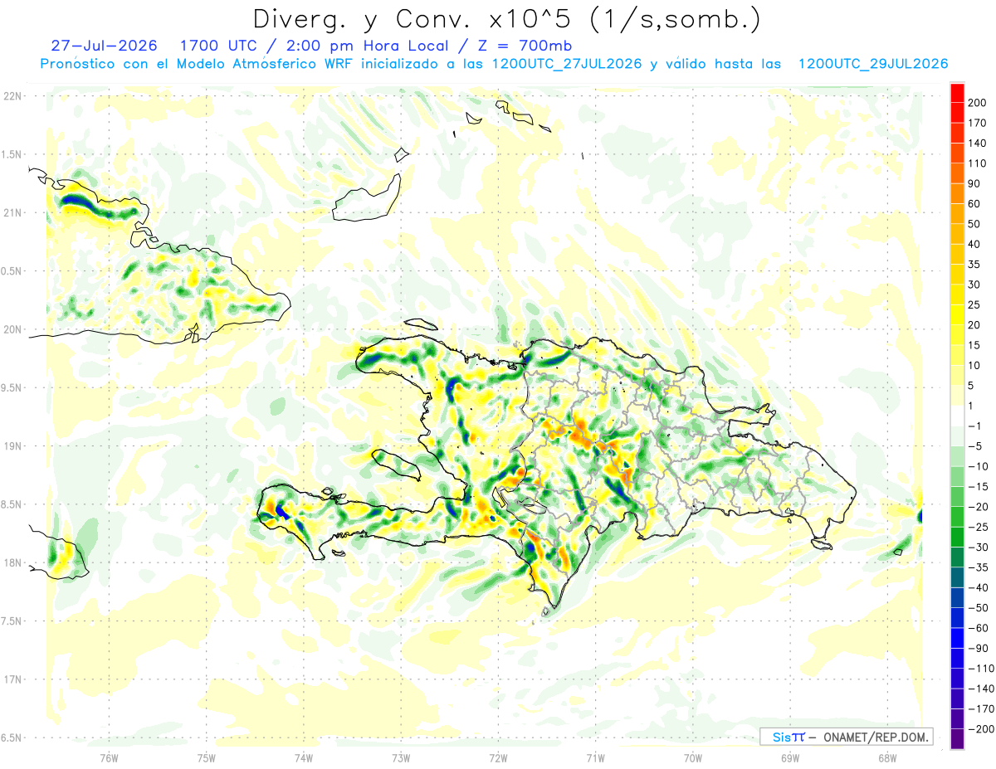Click the 'SisTT – ONAMET/REP.DOM.' credit box

click(x=846, y=737)
